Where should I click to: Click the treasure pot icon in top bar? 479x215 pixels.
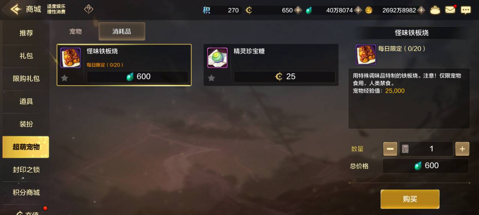coord(435,10)
